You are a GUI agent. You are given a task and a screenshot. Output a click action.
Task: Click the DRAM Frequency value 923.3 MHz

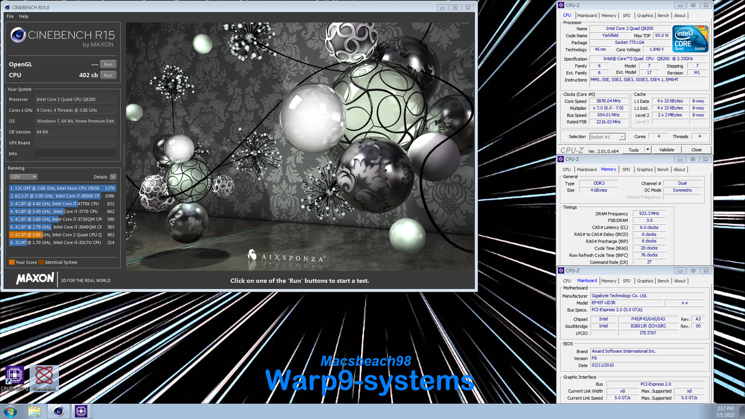point(649,213)
